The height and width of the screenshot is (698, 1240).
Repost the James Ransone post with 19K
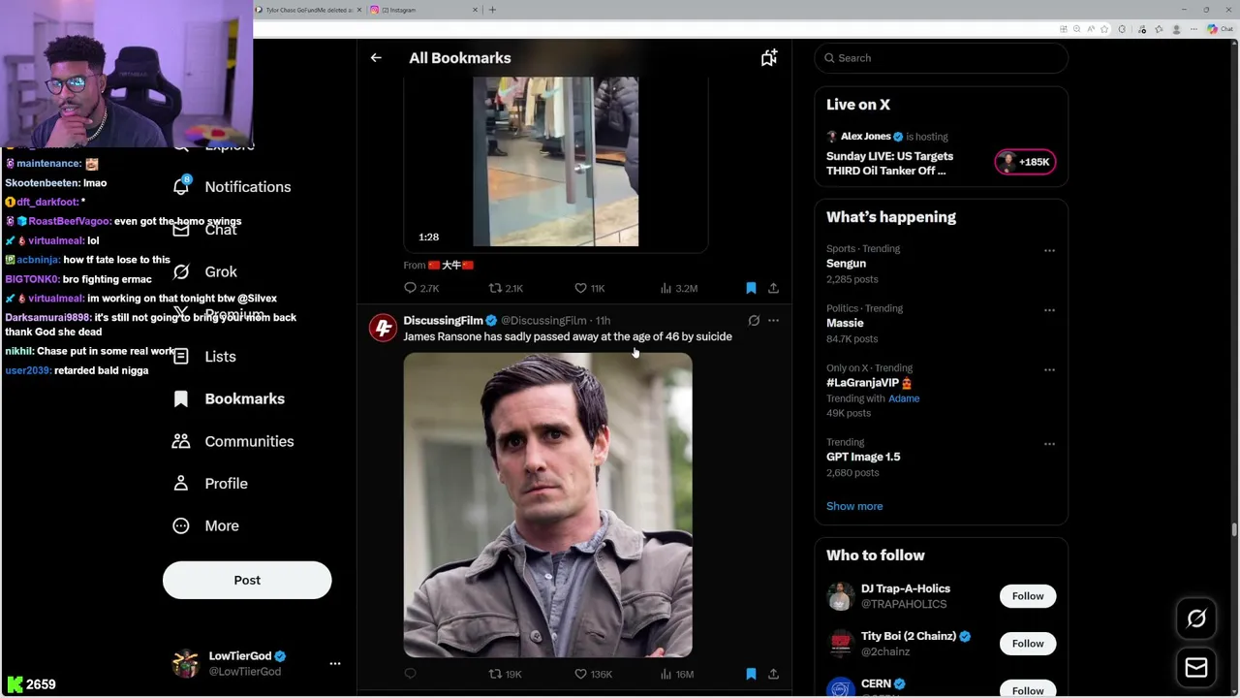[x=505, y=674]
